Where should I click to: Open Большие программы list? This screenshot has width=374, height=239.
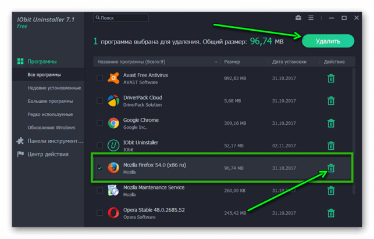50,102
